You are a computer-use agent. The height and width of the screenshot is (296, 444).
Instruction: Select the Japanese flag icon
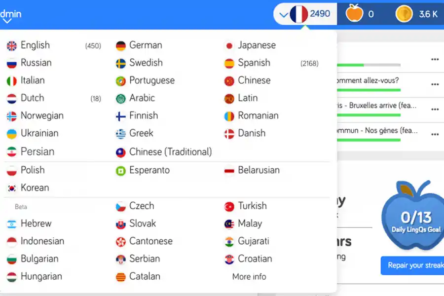(x=229, y=45)
